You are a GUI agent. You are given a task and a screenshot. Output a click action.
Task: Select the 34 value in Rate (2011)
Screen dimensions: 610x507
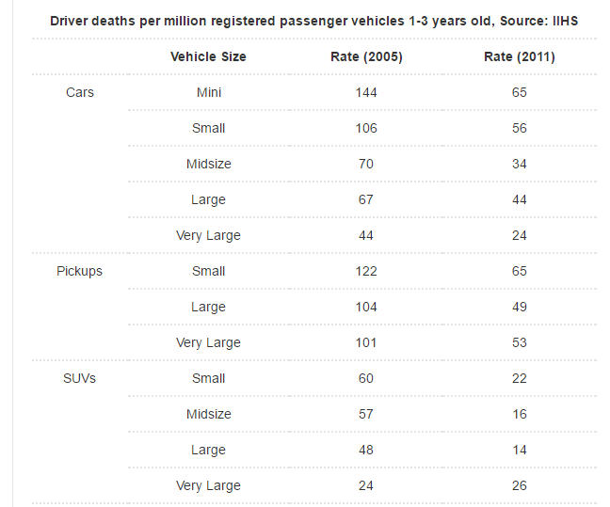click(x=520, y=164)
